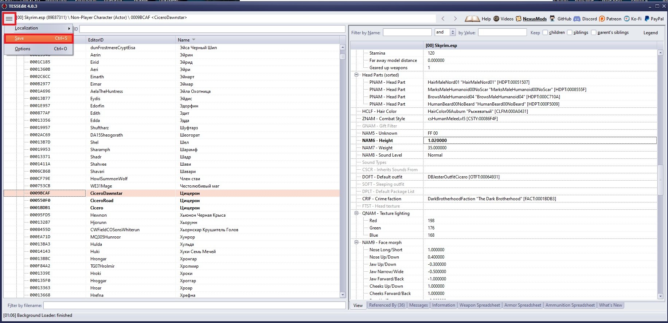Image resolution: width=668 pixels, height=323 pixels.
Task: Open the Ko-Fi donation icon
Action: coord(627,19)
